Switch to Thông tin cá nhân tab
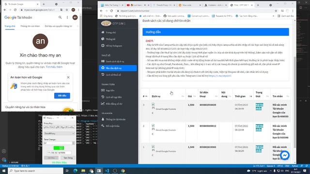This screenshot has width=310, height=174. 30,26
